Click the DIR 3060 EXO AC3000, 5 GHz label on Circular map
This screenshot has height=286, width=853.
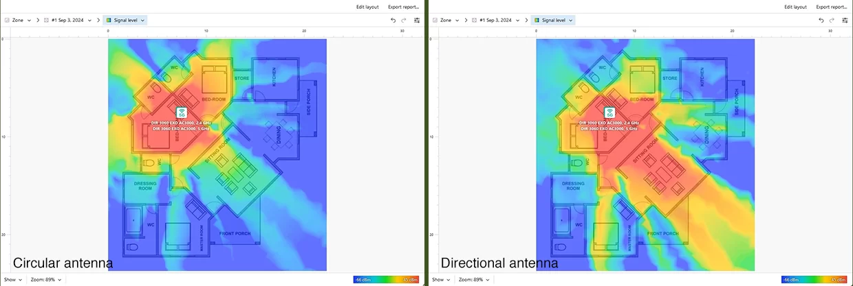tap(182, 128)
